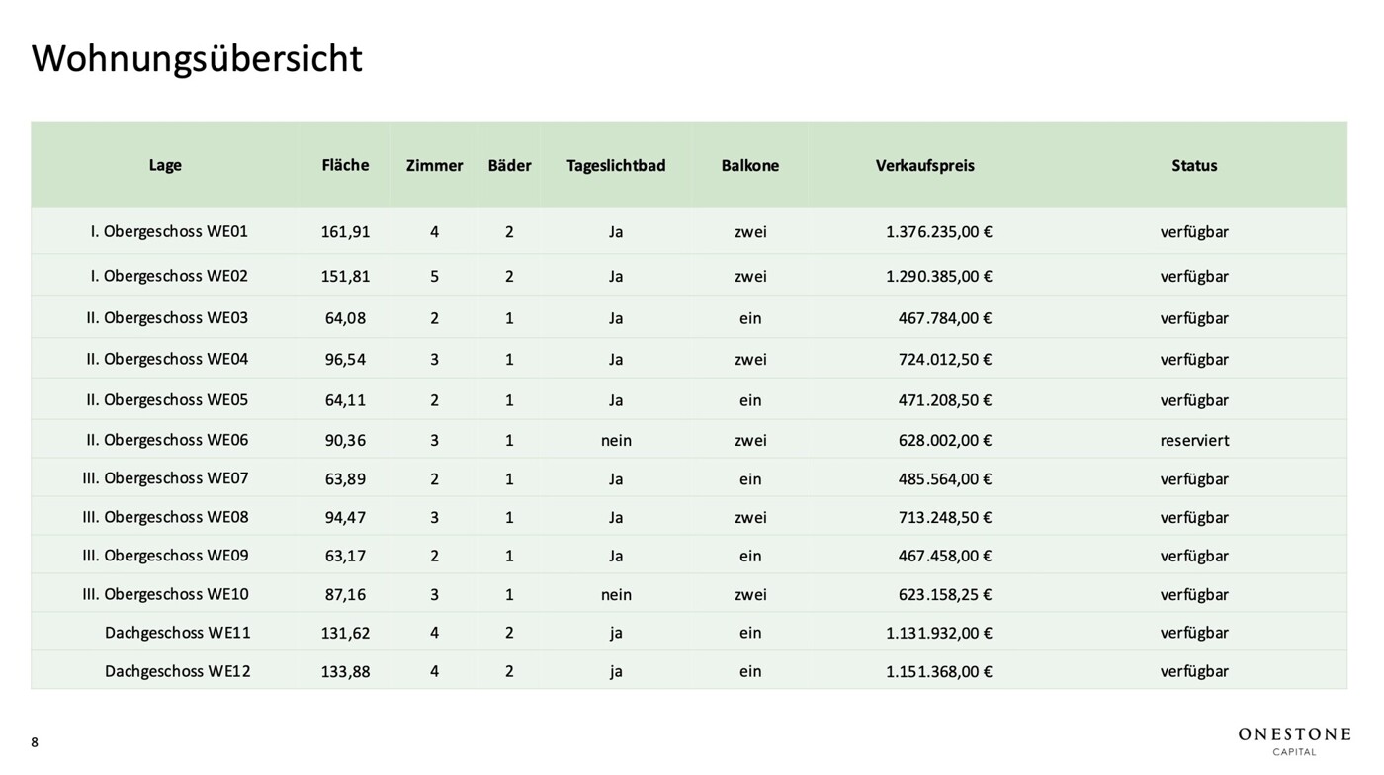Click the Balkone value ein for WE03
Image resolution: width=1384 pixels, height=775 pixels.
[x=750, y=318]
